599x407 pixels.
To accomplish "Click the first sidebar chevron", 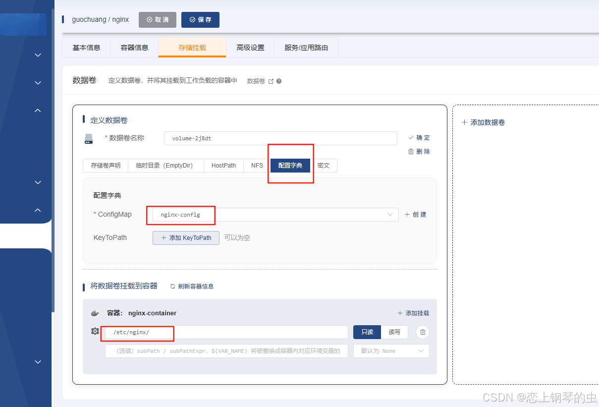I will click(38, 55).
